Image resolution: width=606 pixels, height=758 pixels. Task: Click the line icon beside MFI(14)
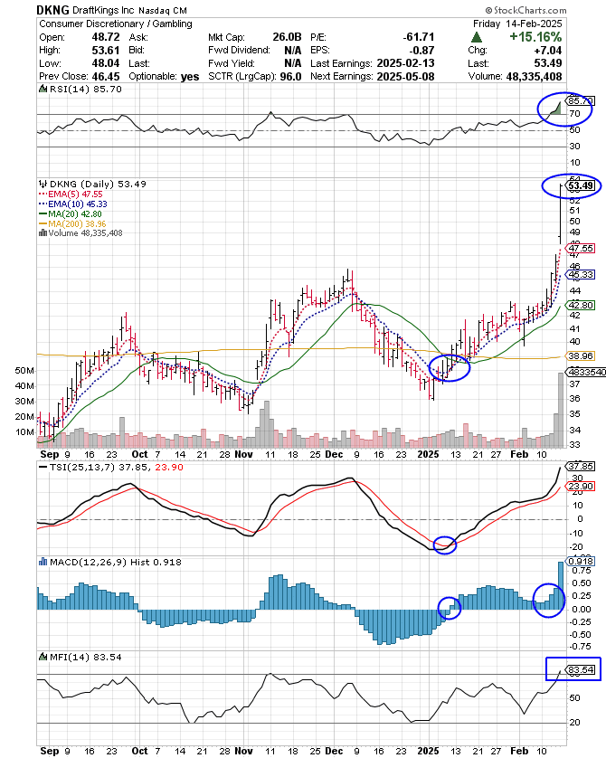coord(43,657)
